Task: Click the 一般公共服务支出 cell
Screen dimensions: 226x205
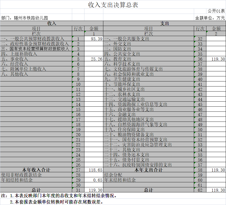Action: [x=149, y=39]
